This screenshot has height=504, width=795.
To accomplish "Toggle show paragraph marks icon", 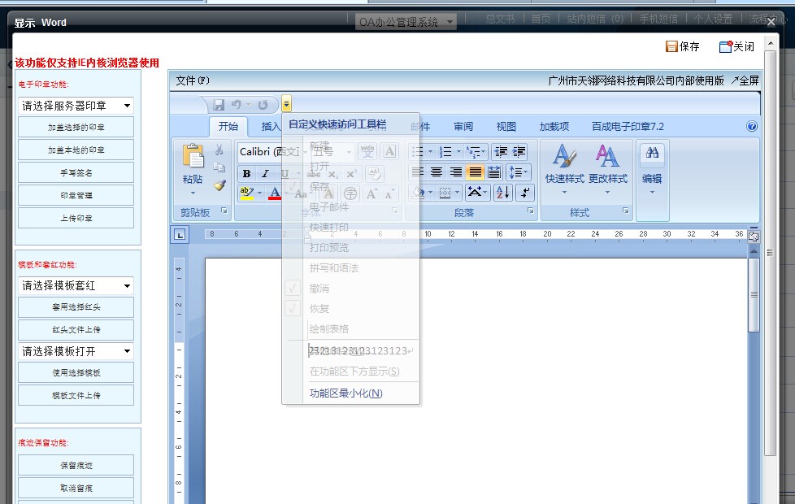I will pyautogui.click(x=525, y=193).
